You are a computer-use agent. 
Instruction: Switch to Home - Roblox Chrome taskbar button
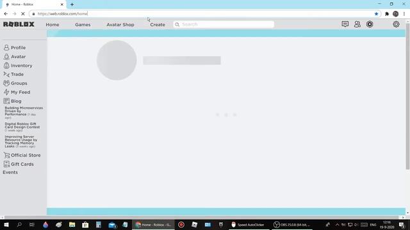click(x=153, y=224)
